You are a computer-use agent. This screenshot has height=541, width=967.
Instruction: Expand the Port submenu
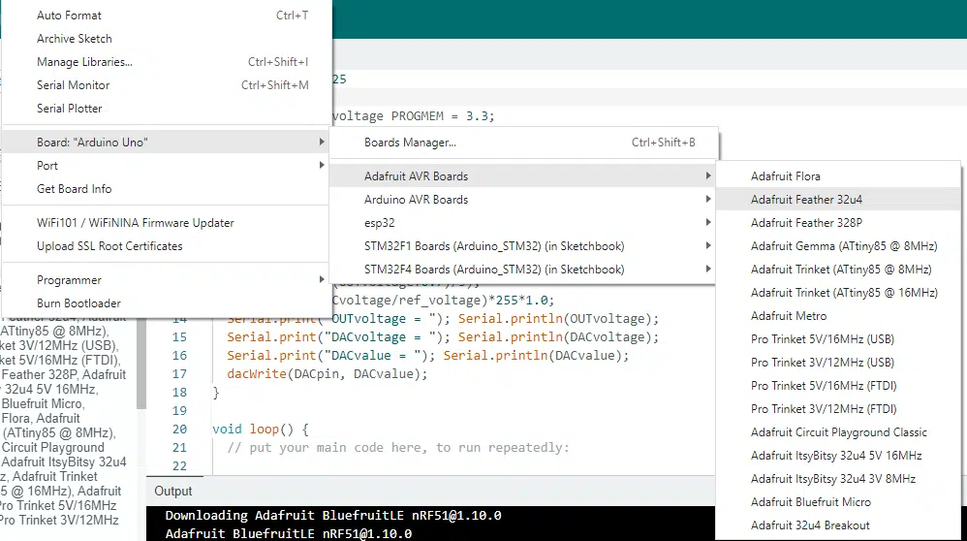[166, 166]
